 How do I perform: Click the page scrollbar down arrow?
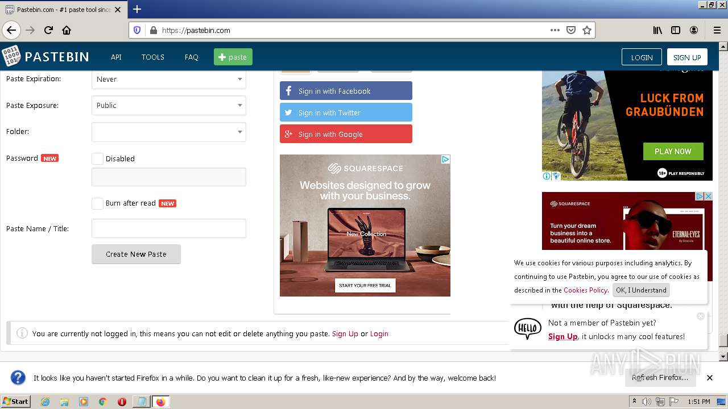(723, 356)
